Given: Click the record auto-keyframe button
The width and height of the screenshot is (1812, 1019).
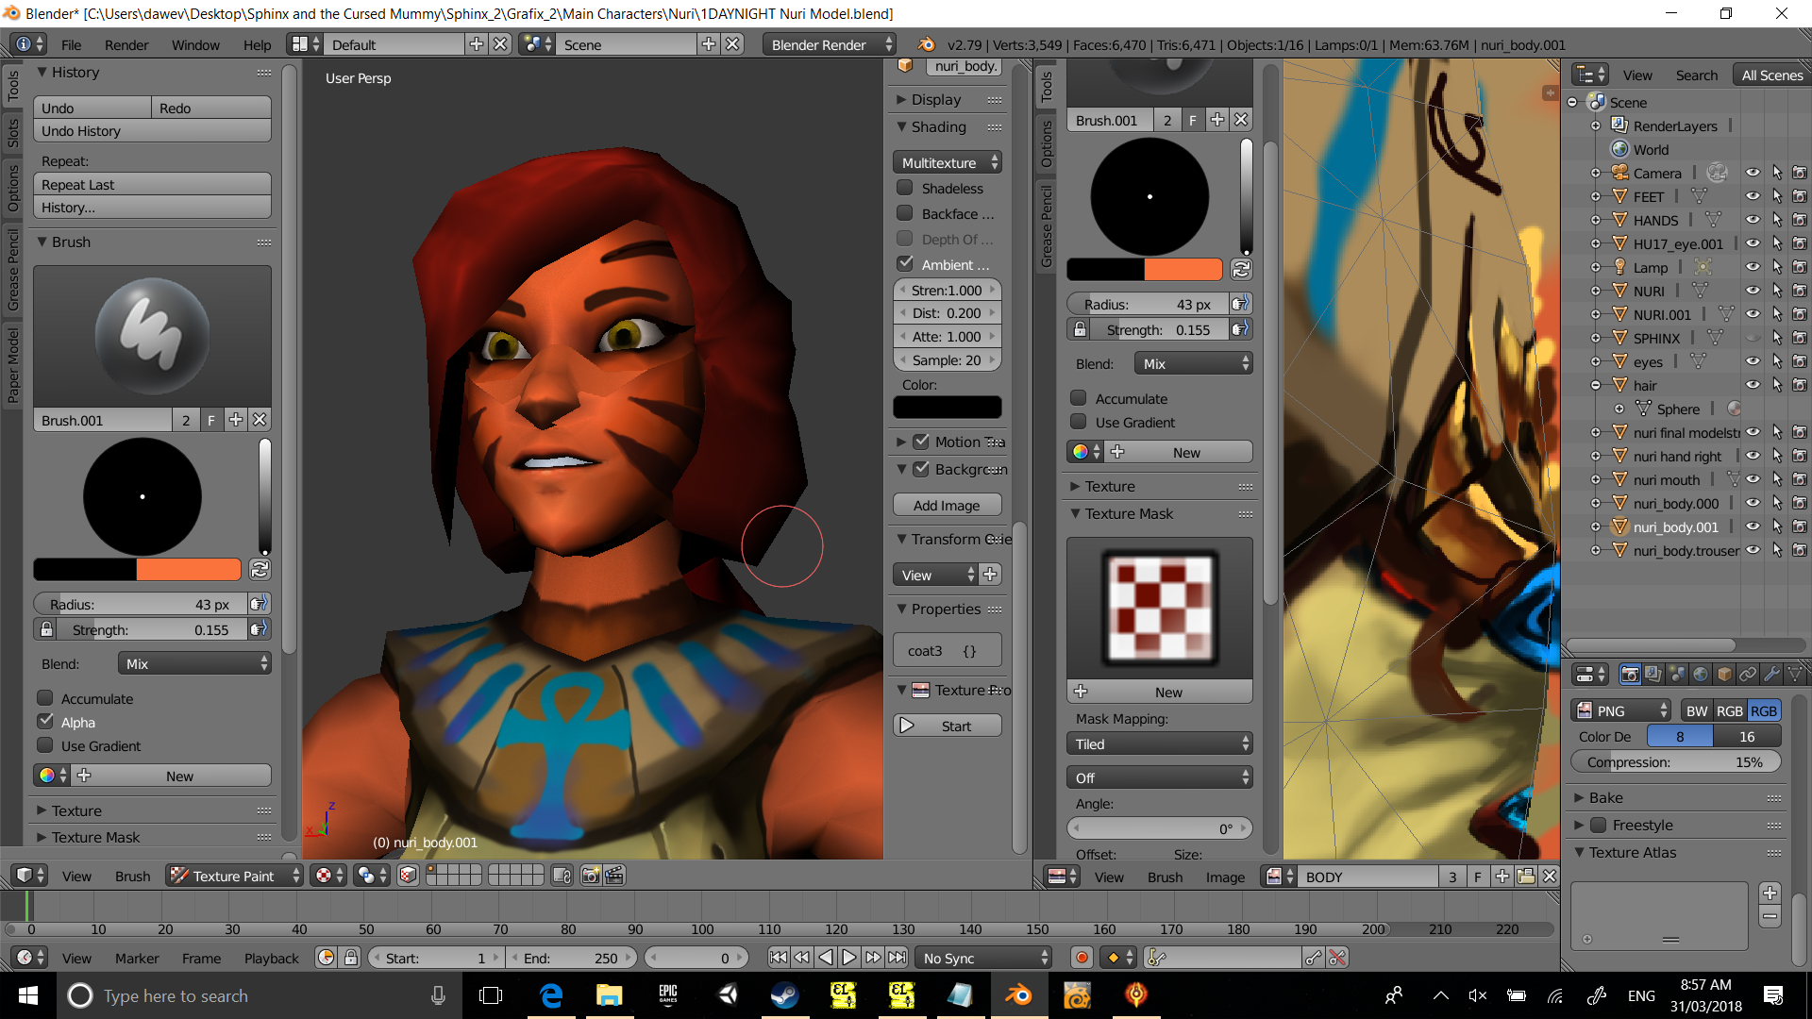Looking at the screenshot, I should [x=1082, y=958].
